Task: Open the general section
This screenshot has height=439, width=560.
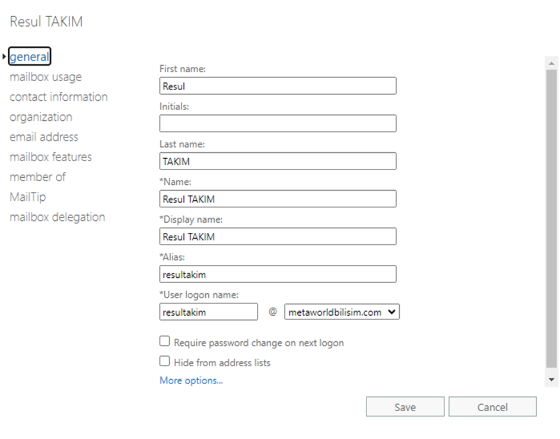Action: pos(29,57)
